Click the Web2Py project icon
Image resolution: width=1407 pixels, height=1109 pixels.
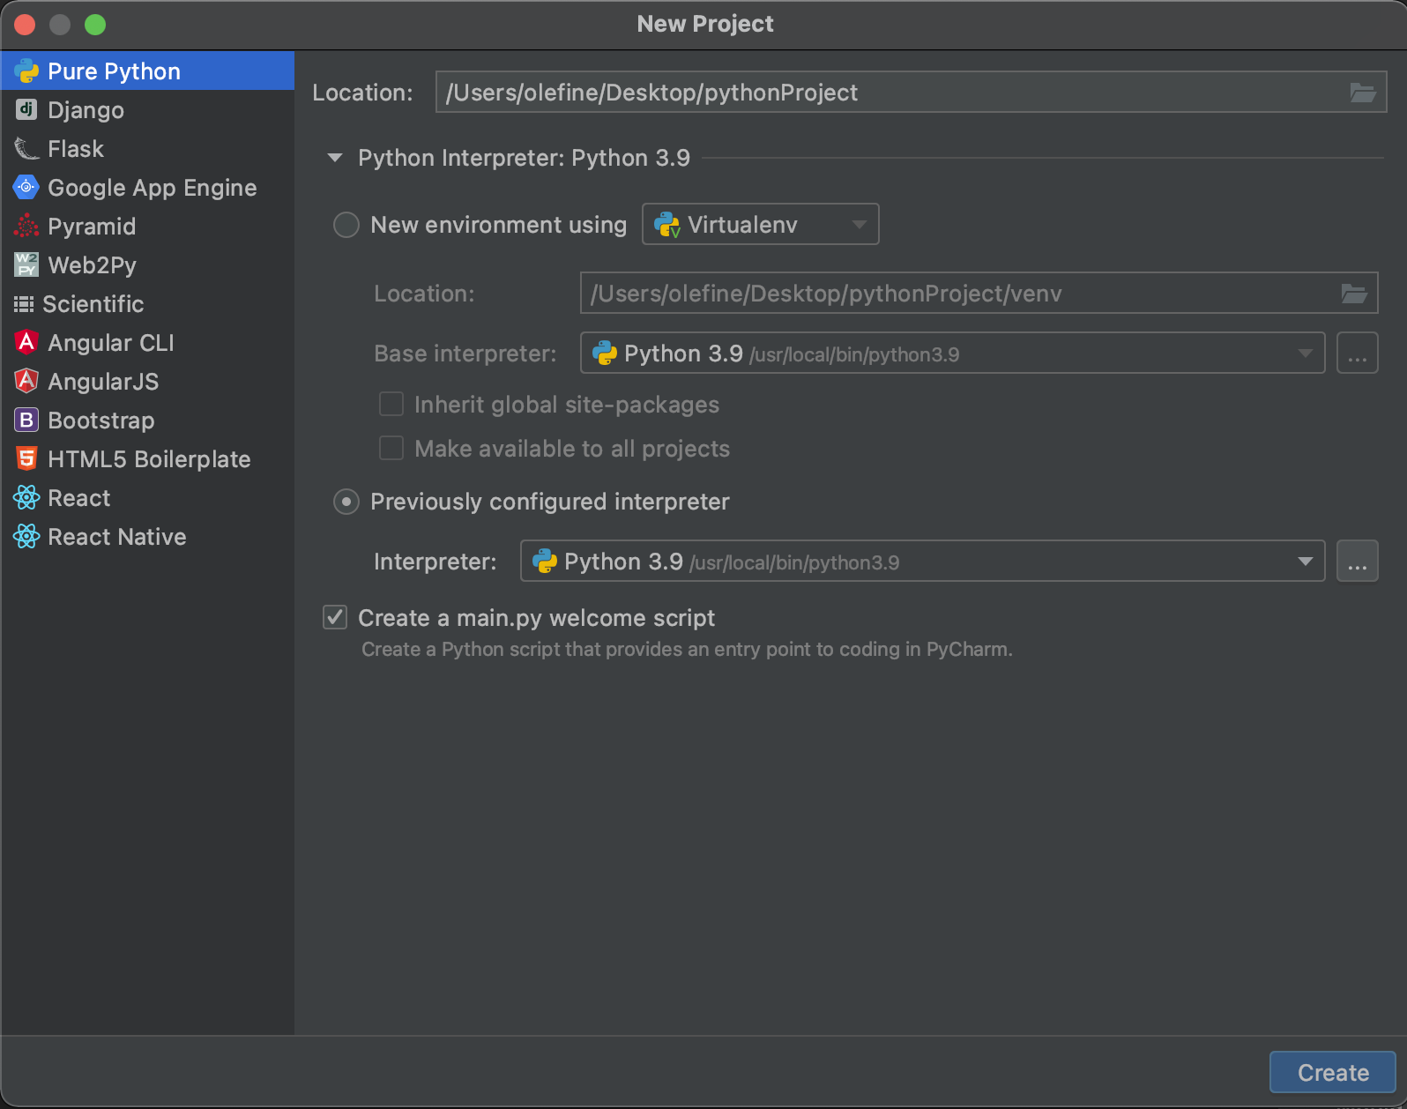click(26, 264)
